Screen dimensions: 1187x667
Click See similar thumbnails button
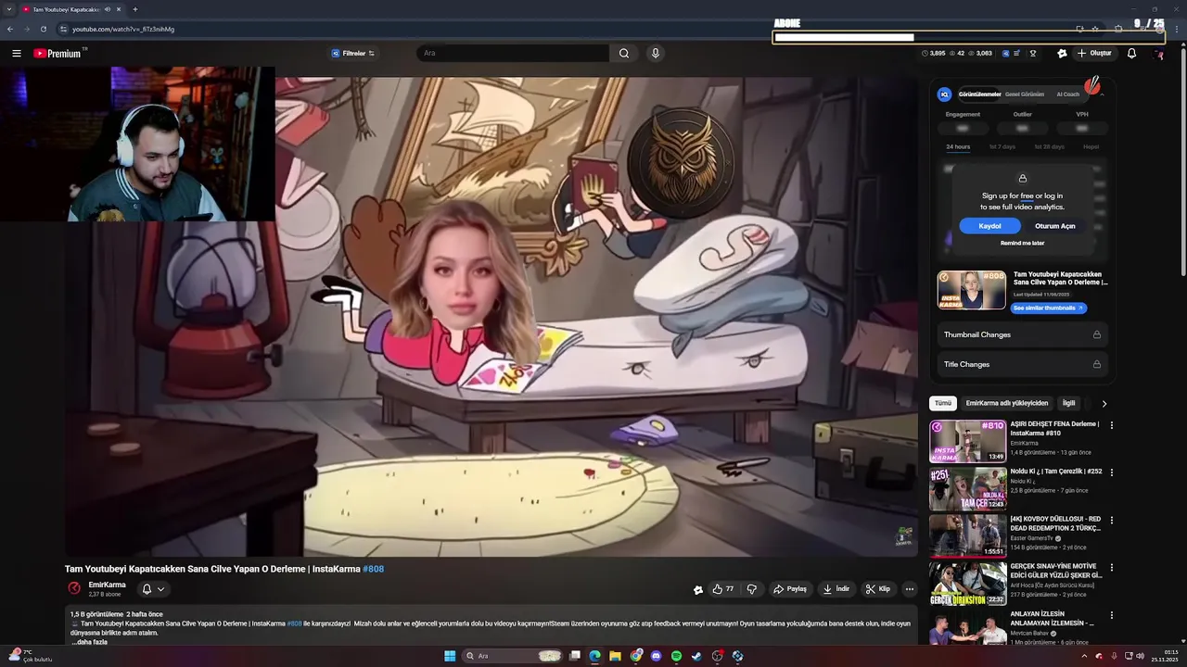tap(1048, 308)
